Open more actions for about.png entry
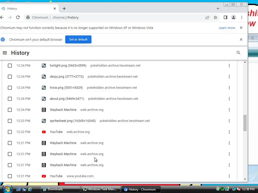This screenshot has width=258, height=193. pos(229,99)
